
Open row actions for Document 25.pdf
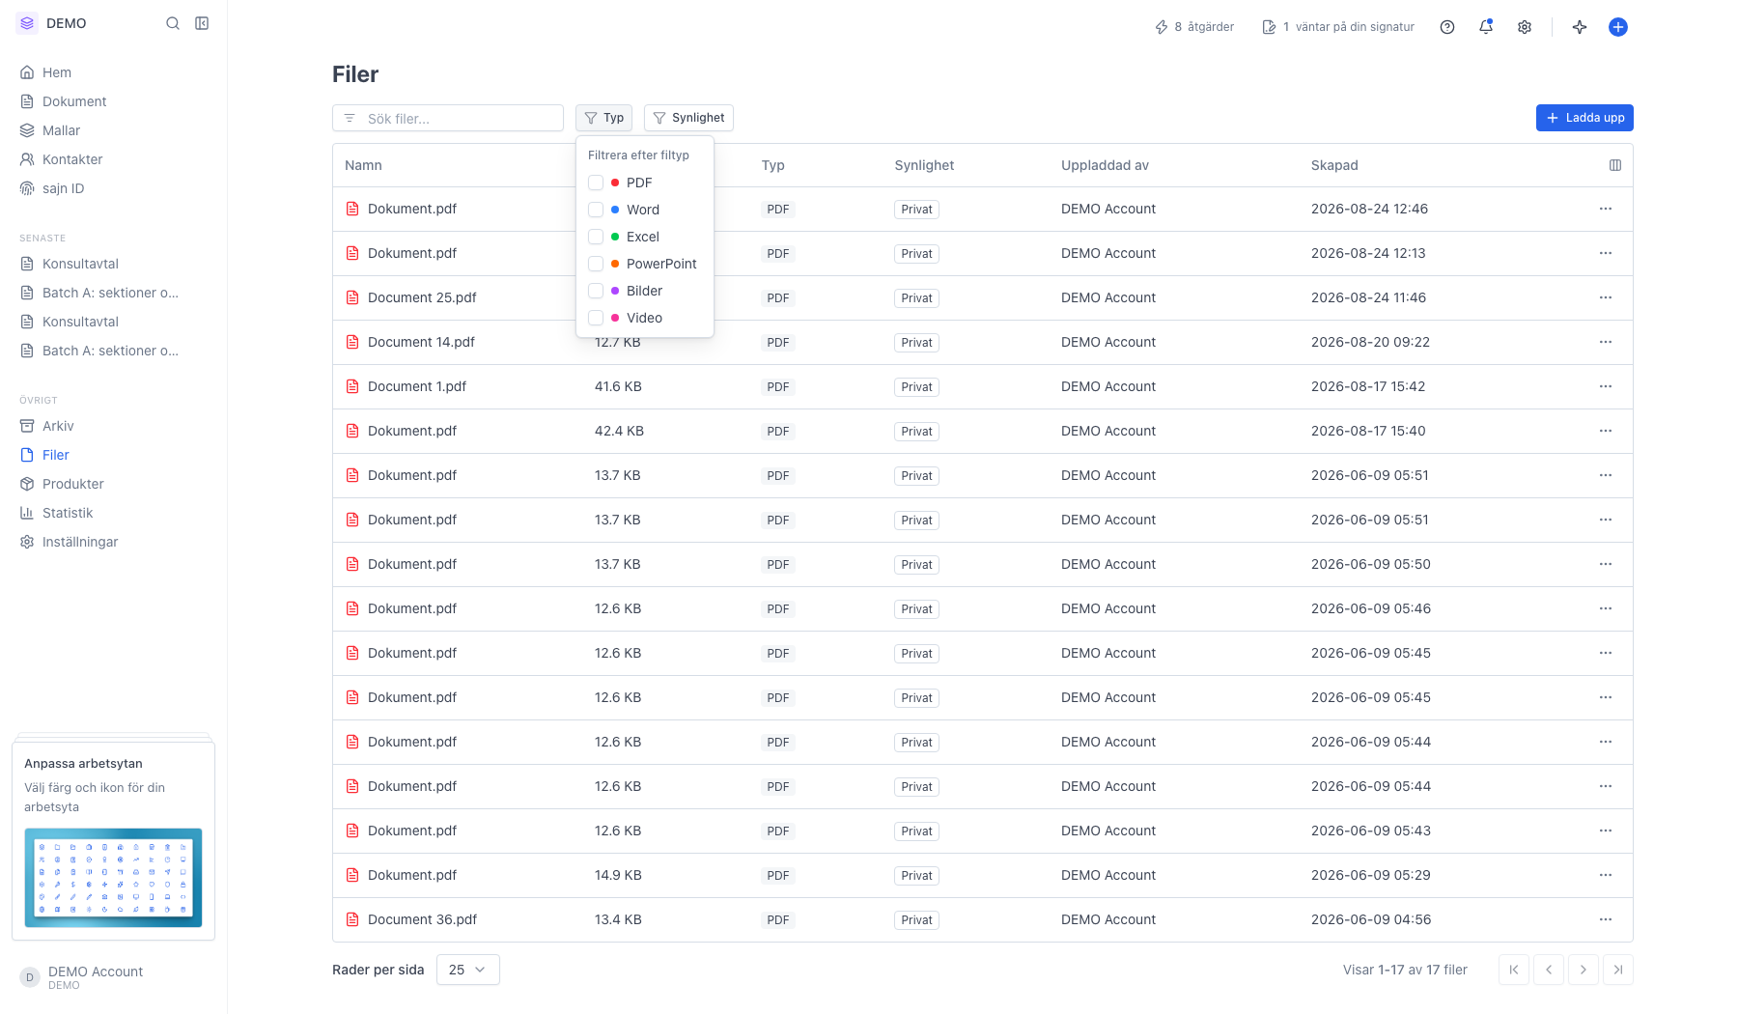click(x=1606, y=297)
